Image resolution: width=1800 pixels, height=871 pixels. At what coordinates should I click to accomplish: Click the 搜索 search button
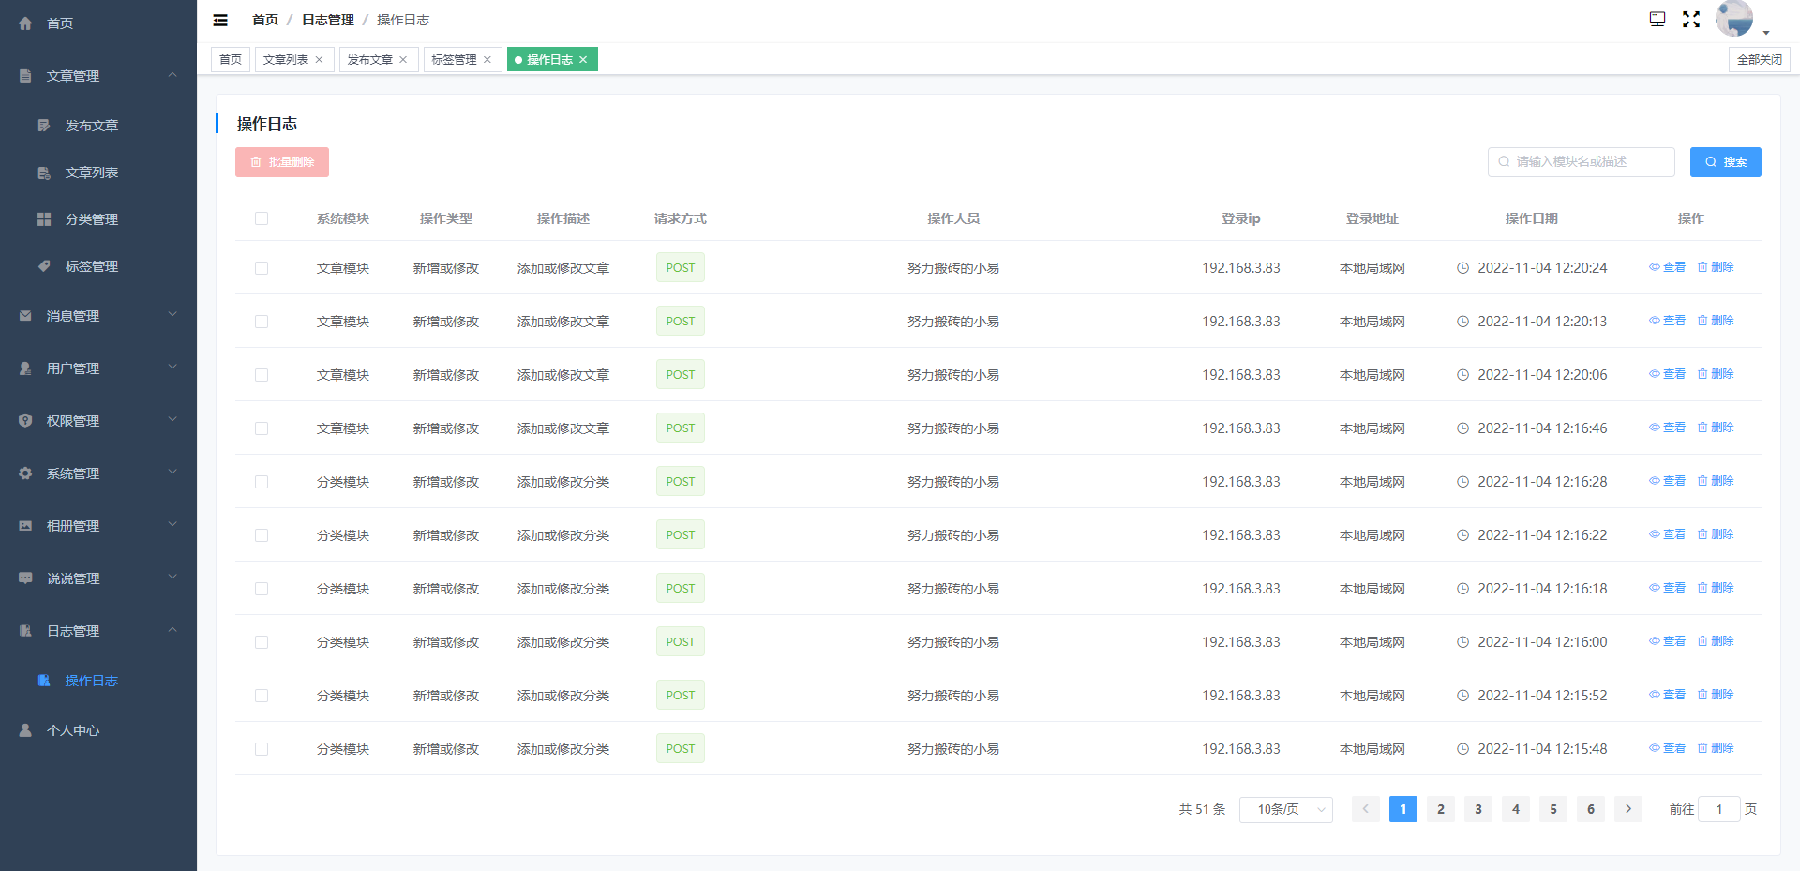click(1725, 162)
